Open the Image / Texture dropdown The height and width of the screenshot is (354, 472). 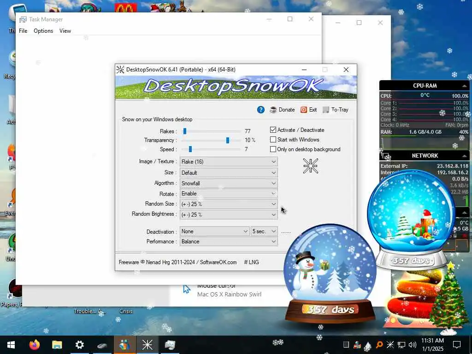229,162
